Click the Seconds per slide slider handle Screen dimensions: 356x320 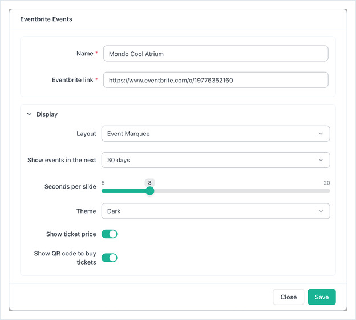(x=149, y=191)
